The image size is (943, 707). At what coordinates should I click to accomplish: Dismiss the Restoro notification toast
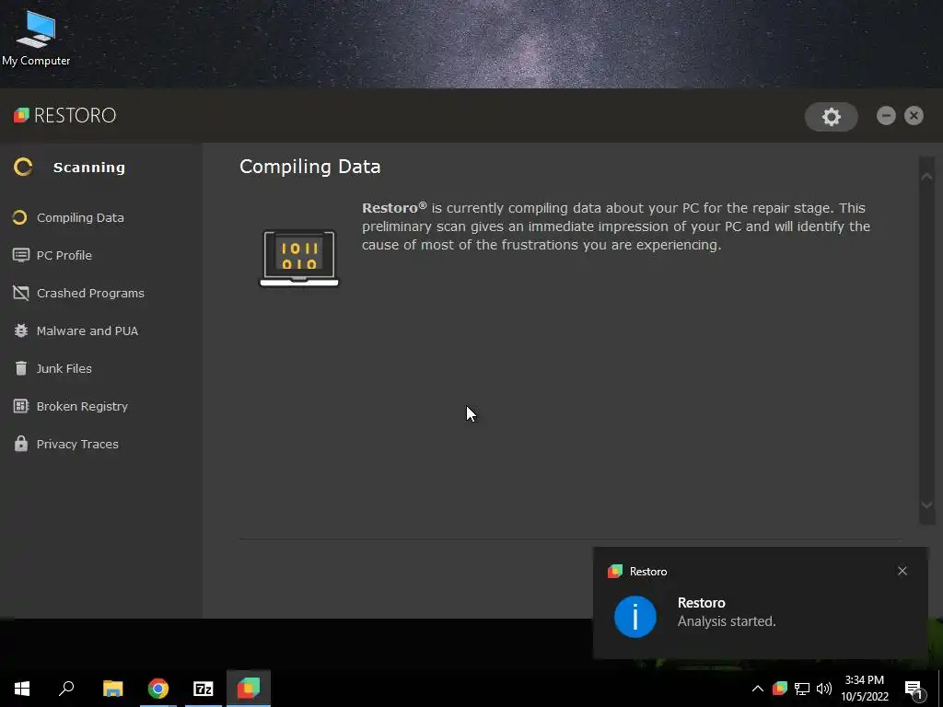(902, 571)
